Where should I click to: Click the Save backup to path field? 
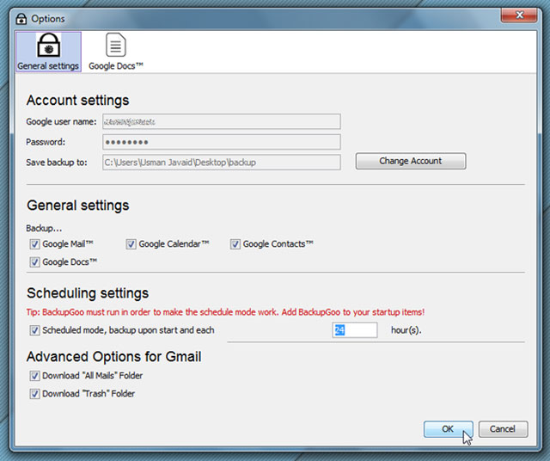pyautogui.click(x=222, y=163)
